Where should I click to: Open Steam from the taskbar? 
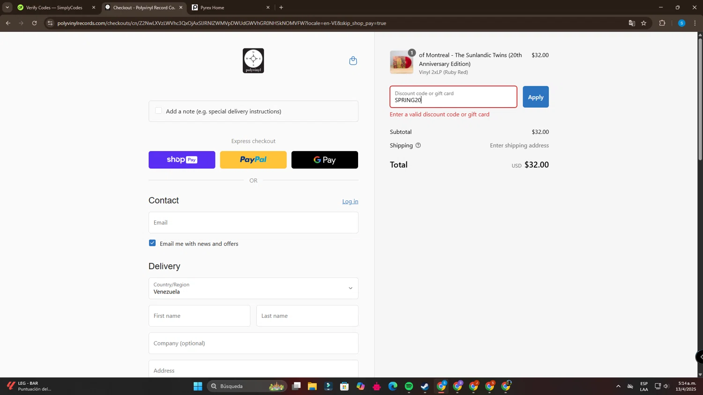(x=425, y=386)
